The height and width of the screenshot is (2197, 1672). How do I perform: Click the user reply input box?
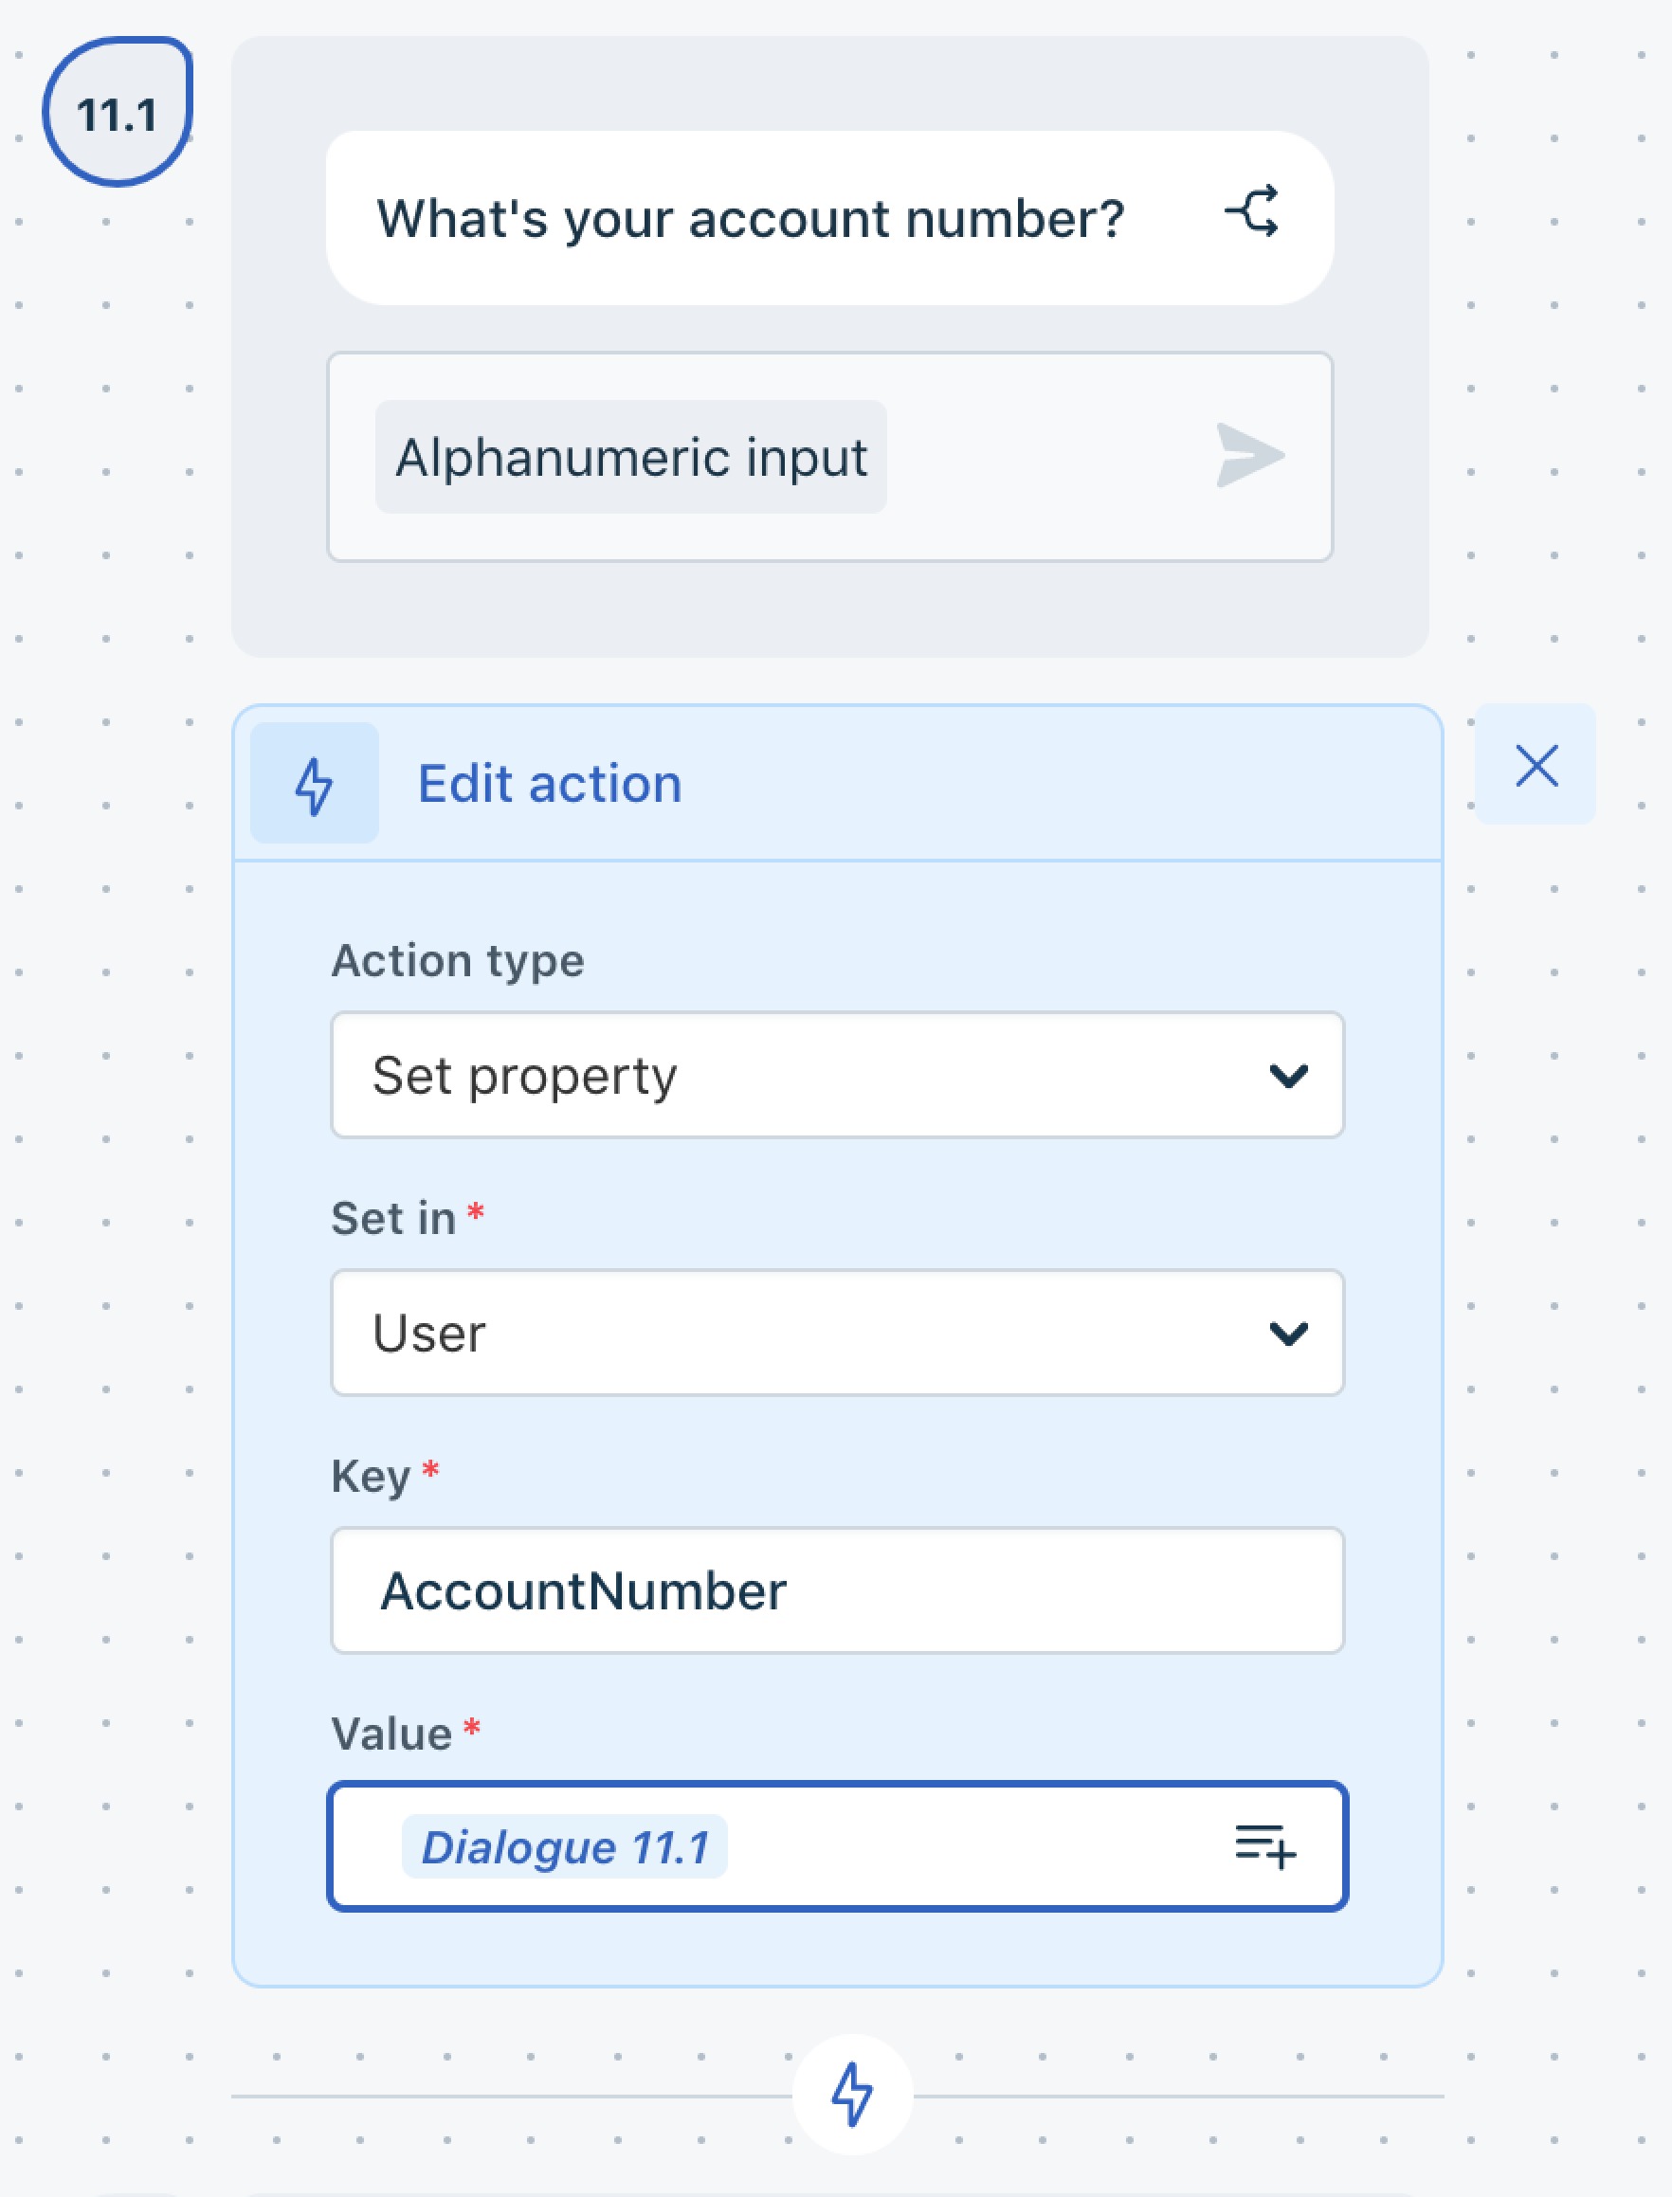[x=830, y=457]
